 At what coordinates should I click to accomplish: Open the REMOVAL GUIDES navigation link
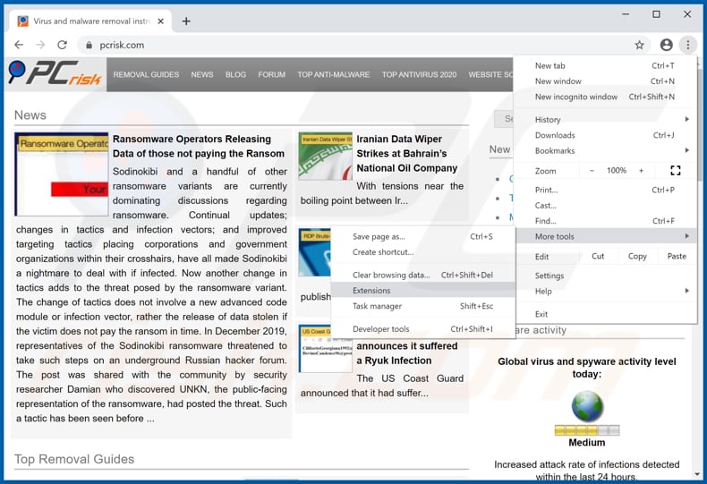(146, 75)
